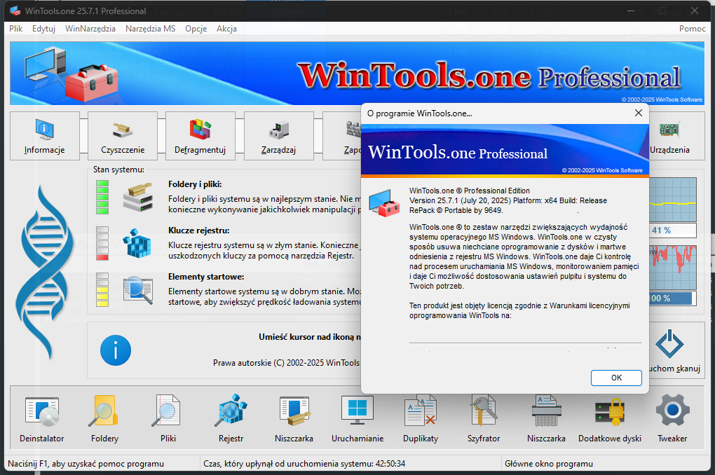Click the Główne okno programu status entry
The image size is (715, 475).
[549, 464]
